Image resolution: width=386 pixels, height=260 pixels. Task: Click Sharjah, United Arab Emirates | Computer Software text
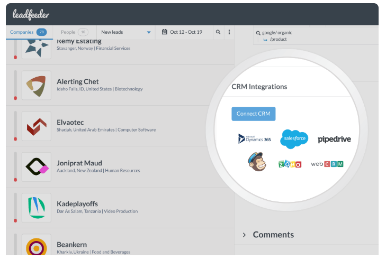point(106,130)
